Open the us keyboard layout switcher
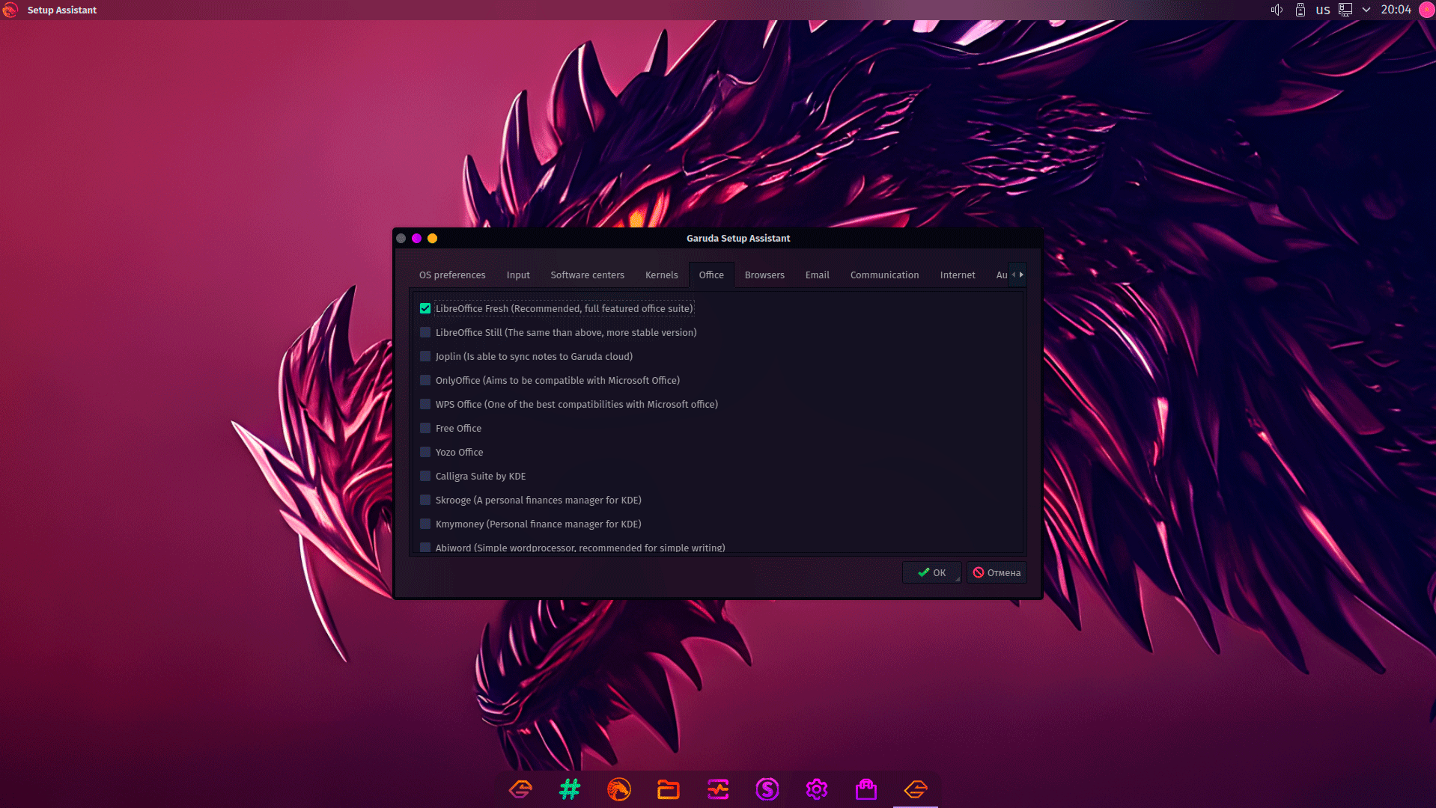The image size is (1436, 808). pyautogui.click(x=1323, y=10)
